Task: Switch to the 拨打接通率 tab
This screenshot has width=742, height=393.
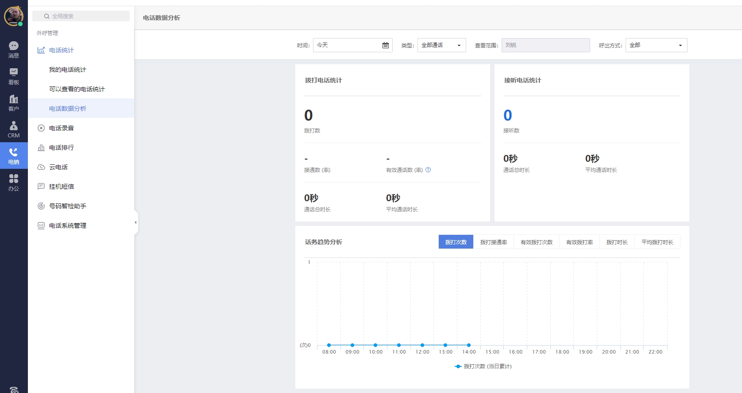Action: click(x=494, y=242)
